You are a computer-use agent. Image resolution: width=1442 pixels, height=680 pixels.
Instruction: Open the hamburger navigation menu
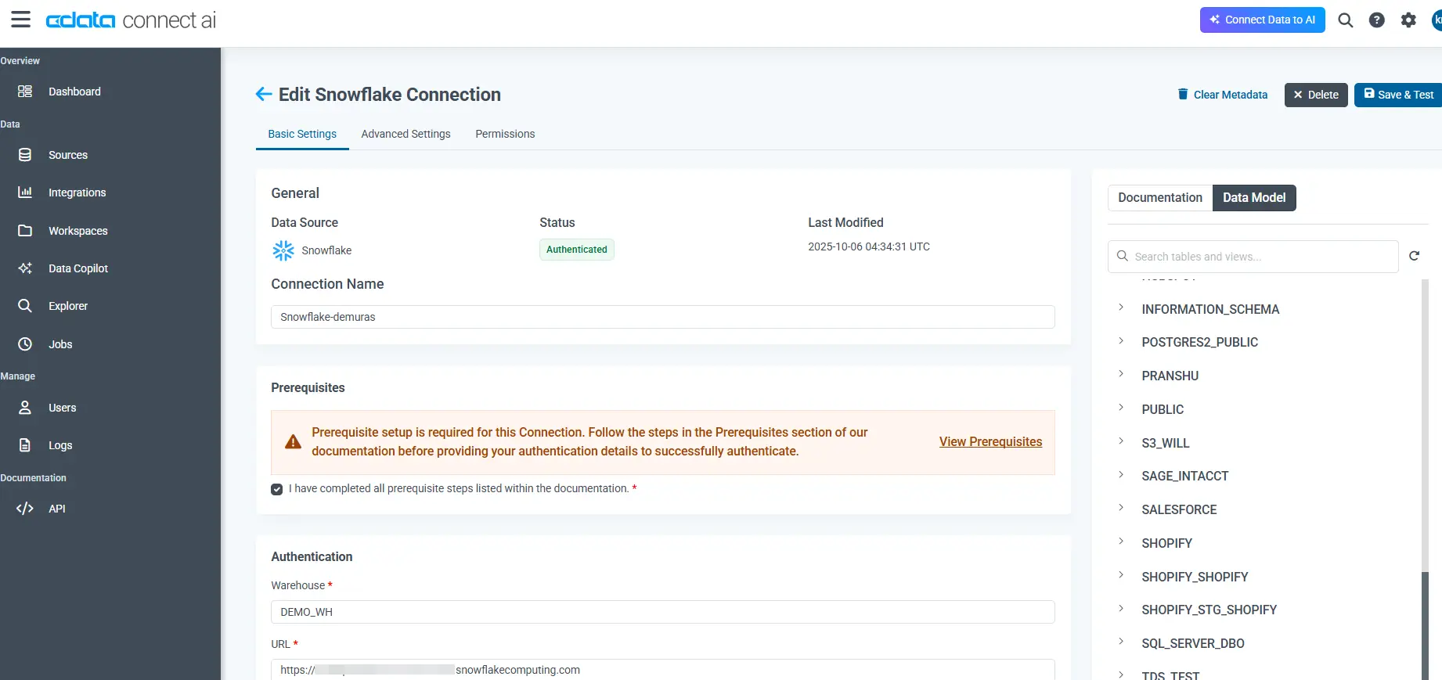coord(21,20)
